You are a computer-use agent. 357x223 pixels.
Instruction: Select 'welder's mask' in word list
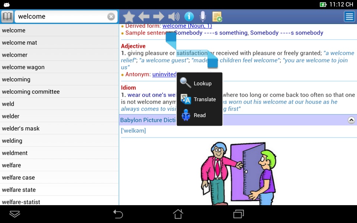click(59, 129)
